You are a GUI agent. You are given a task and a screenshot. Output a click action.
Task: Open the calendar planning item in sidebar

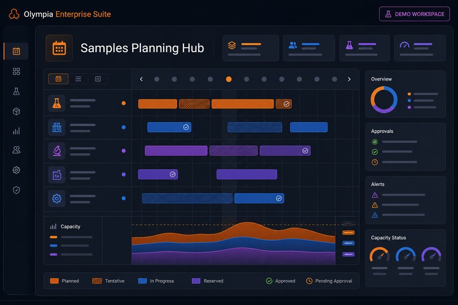(x=16, y=51)
